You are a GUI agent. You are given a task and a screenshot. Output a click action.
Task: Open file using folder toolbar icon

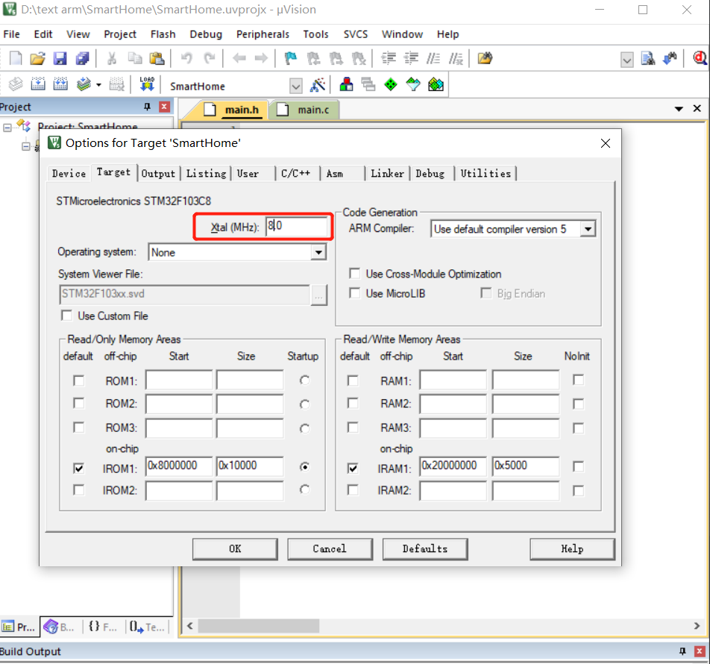coord(37,58)
